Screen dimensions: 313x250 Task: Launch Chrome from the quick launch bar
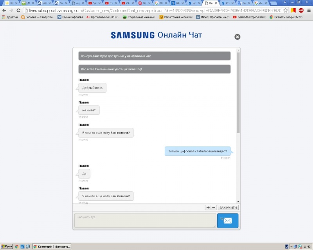[x=17, y=246]
